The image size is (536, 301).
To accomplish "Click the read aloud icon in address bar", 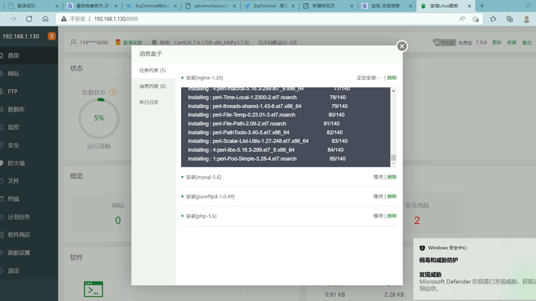I will pos(462,19).
